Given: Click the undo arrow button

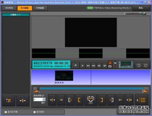Looking at the screenshot, I should click(139, 65).
